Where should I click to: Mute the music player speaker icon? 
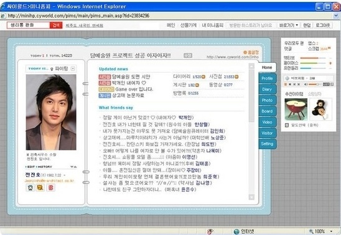pos(306,85)
